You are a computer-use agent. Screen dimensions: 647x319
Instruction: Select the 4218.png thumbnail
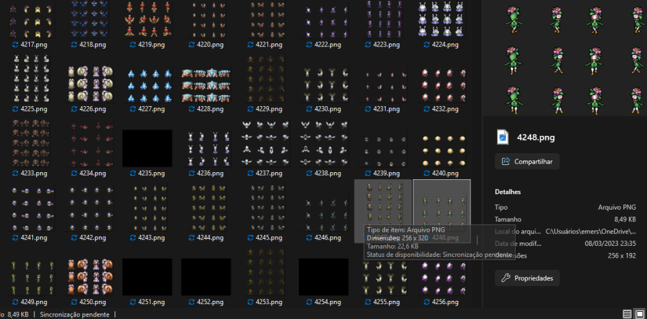pos(89,20)
